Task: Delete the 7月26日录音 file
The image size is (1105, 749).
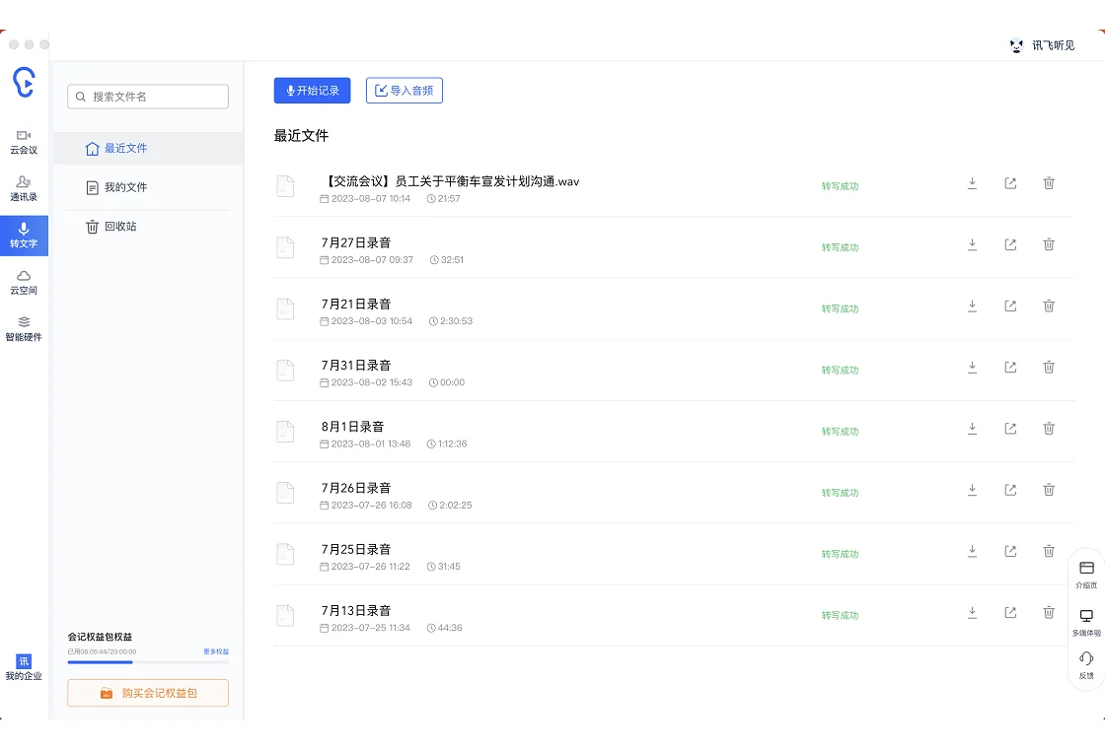Action: click(1049, 489)
